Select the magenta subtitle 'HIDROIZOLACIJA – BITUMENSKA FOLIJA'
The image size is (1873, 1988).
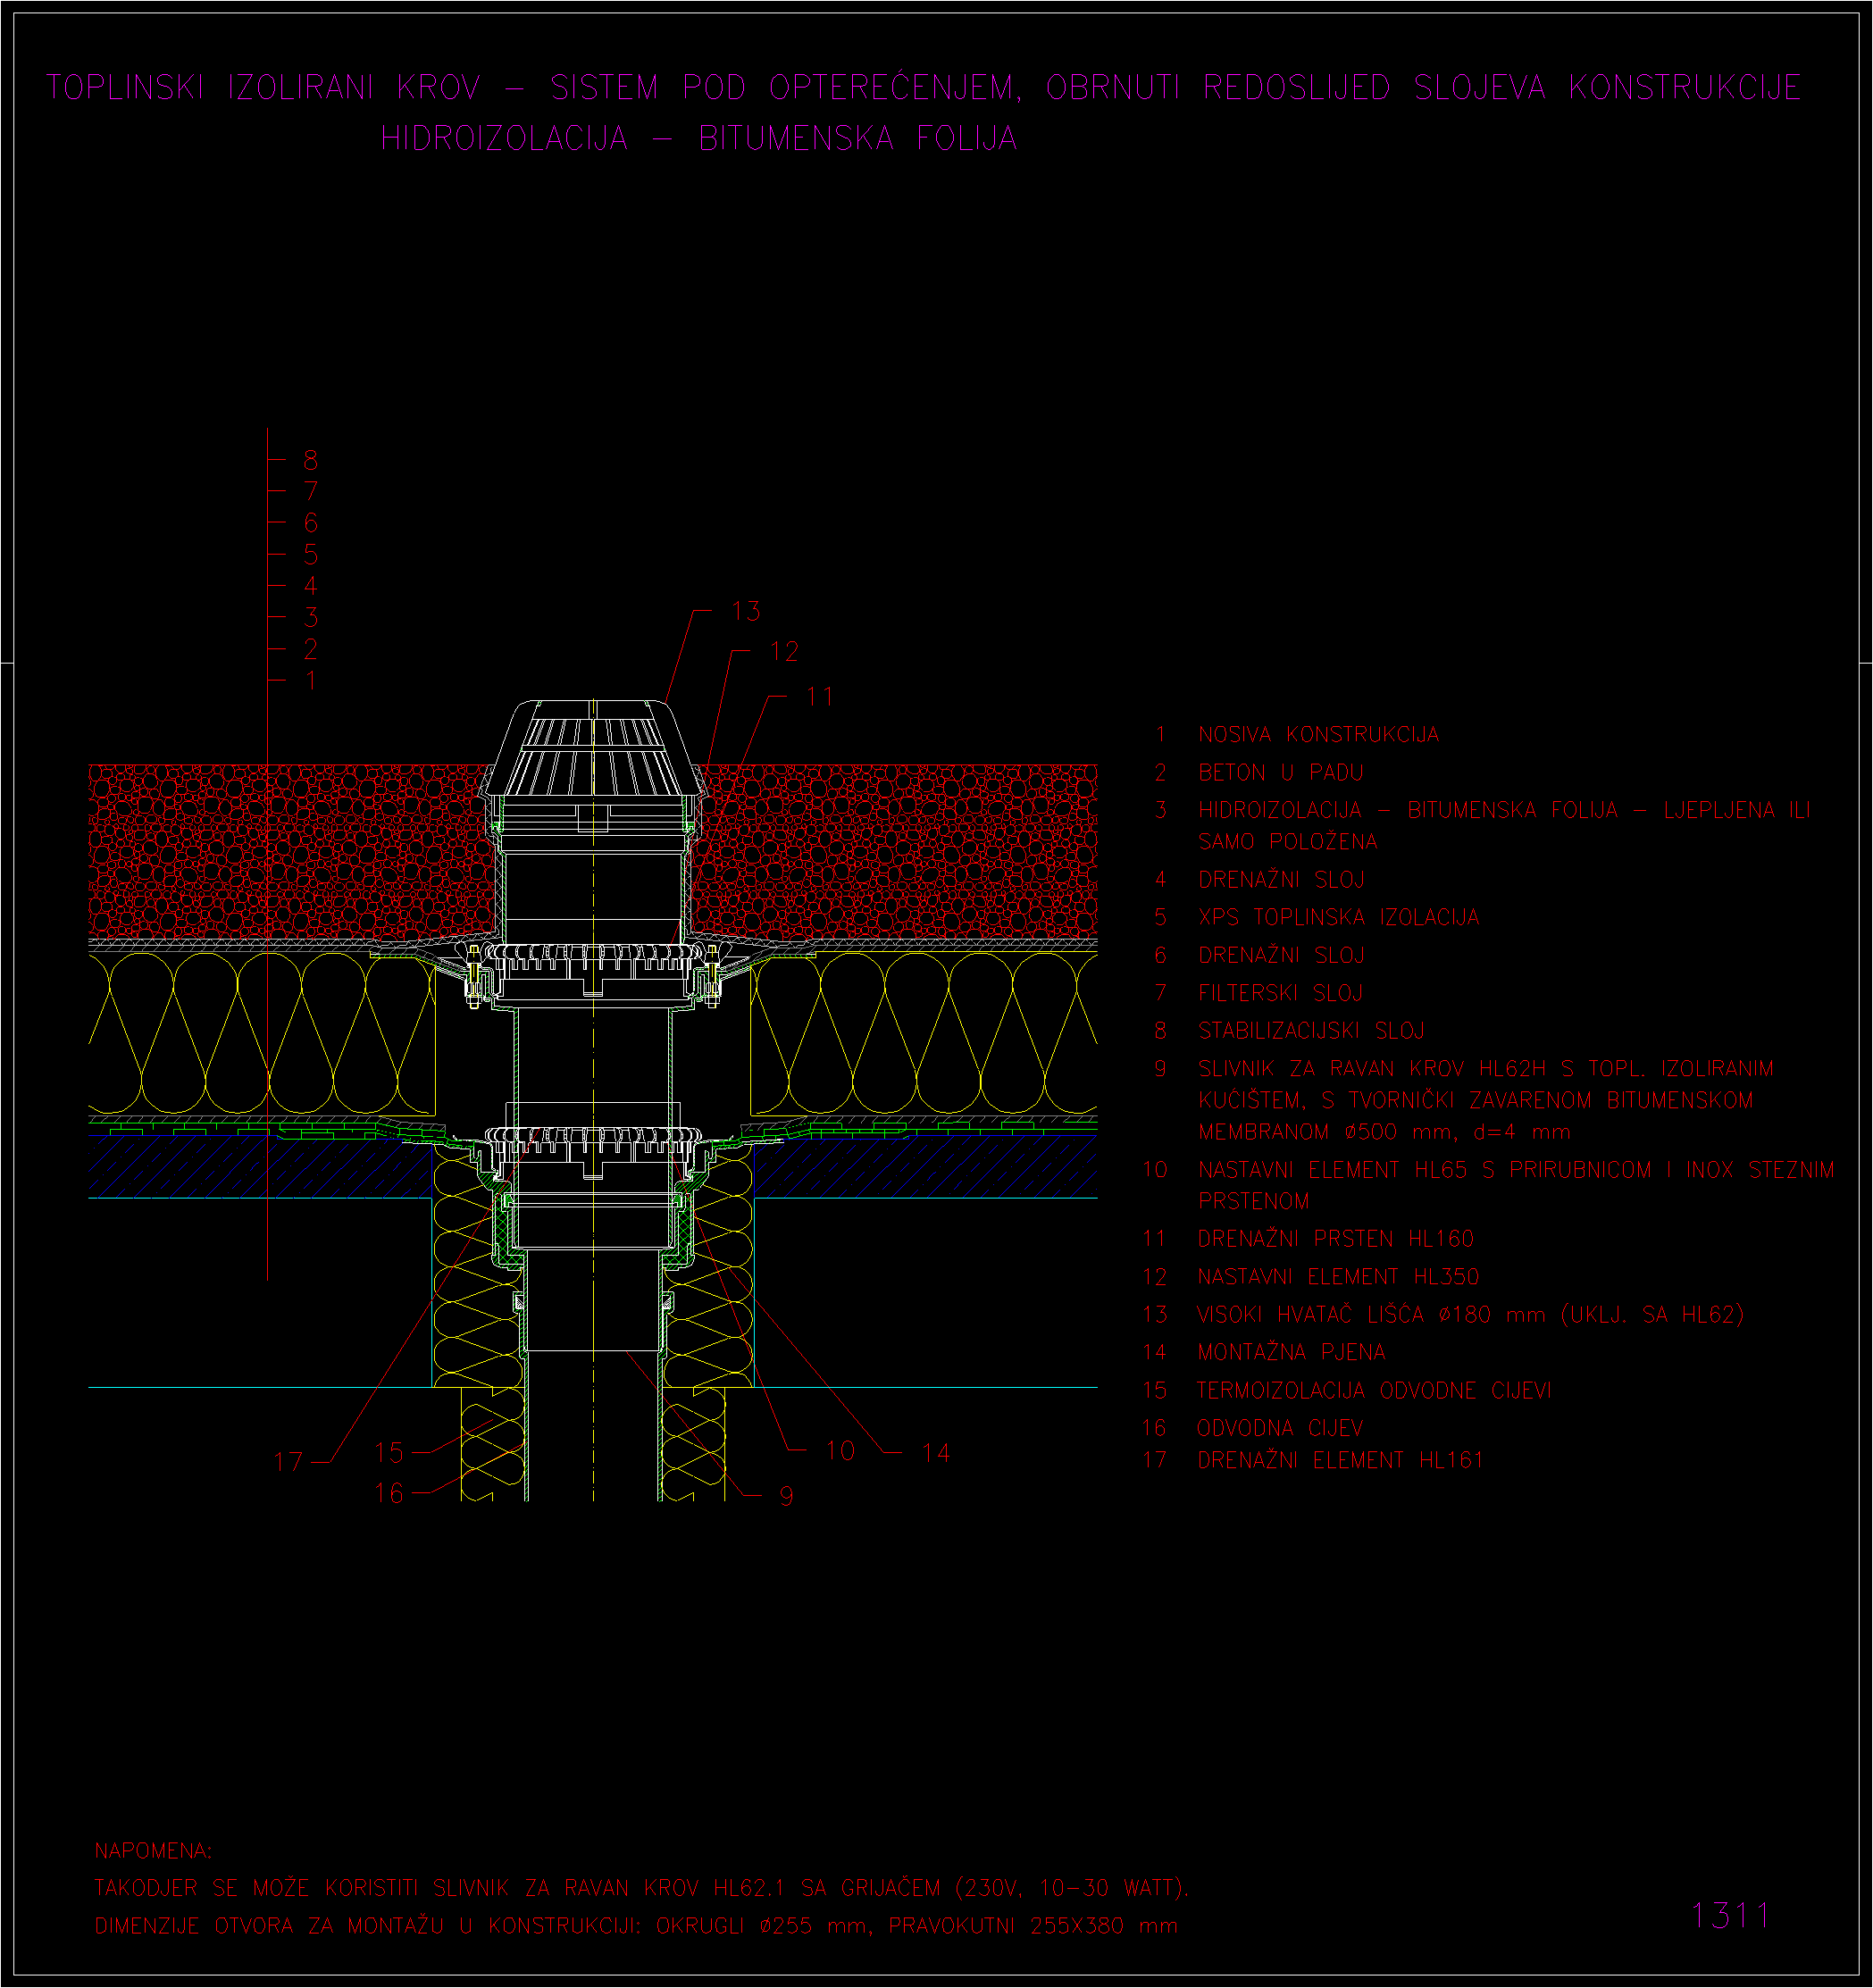[699, 138]
